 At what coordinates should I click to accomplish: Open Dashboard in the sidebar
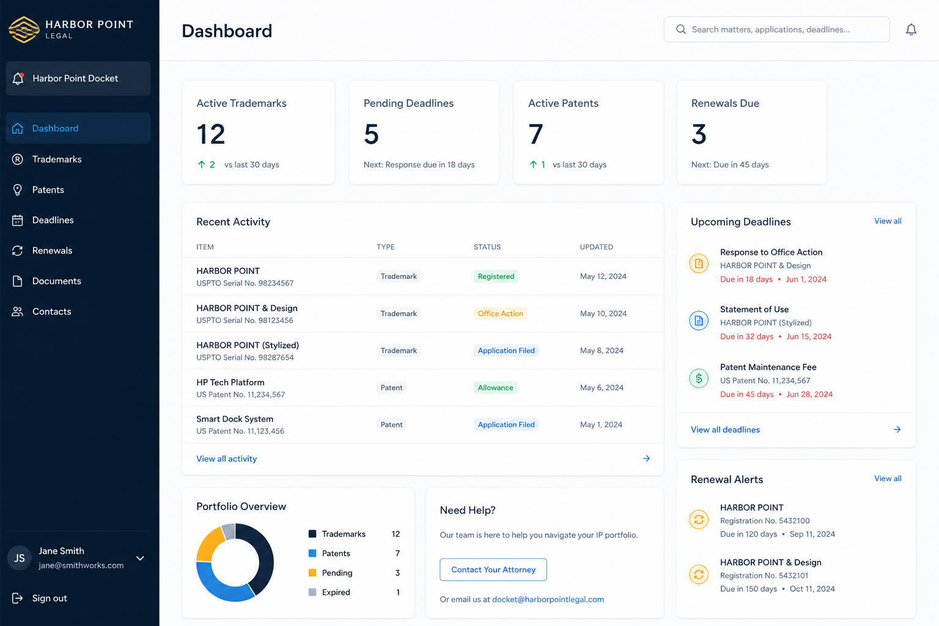coord(78,128)
